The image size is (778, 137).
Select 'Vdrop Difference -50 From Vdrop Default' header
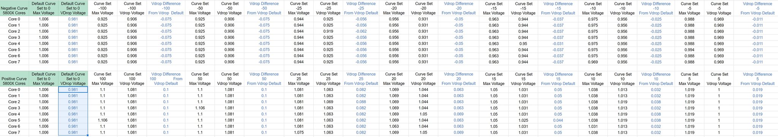point(264,8)
